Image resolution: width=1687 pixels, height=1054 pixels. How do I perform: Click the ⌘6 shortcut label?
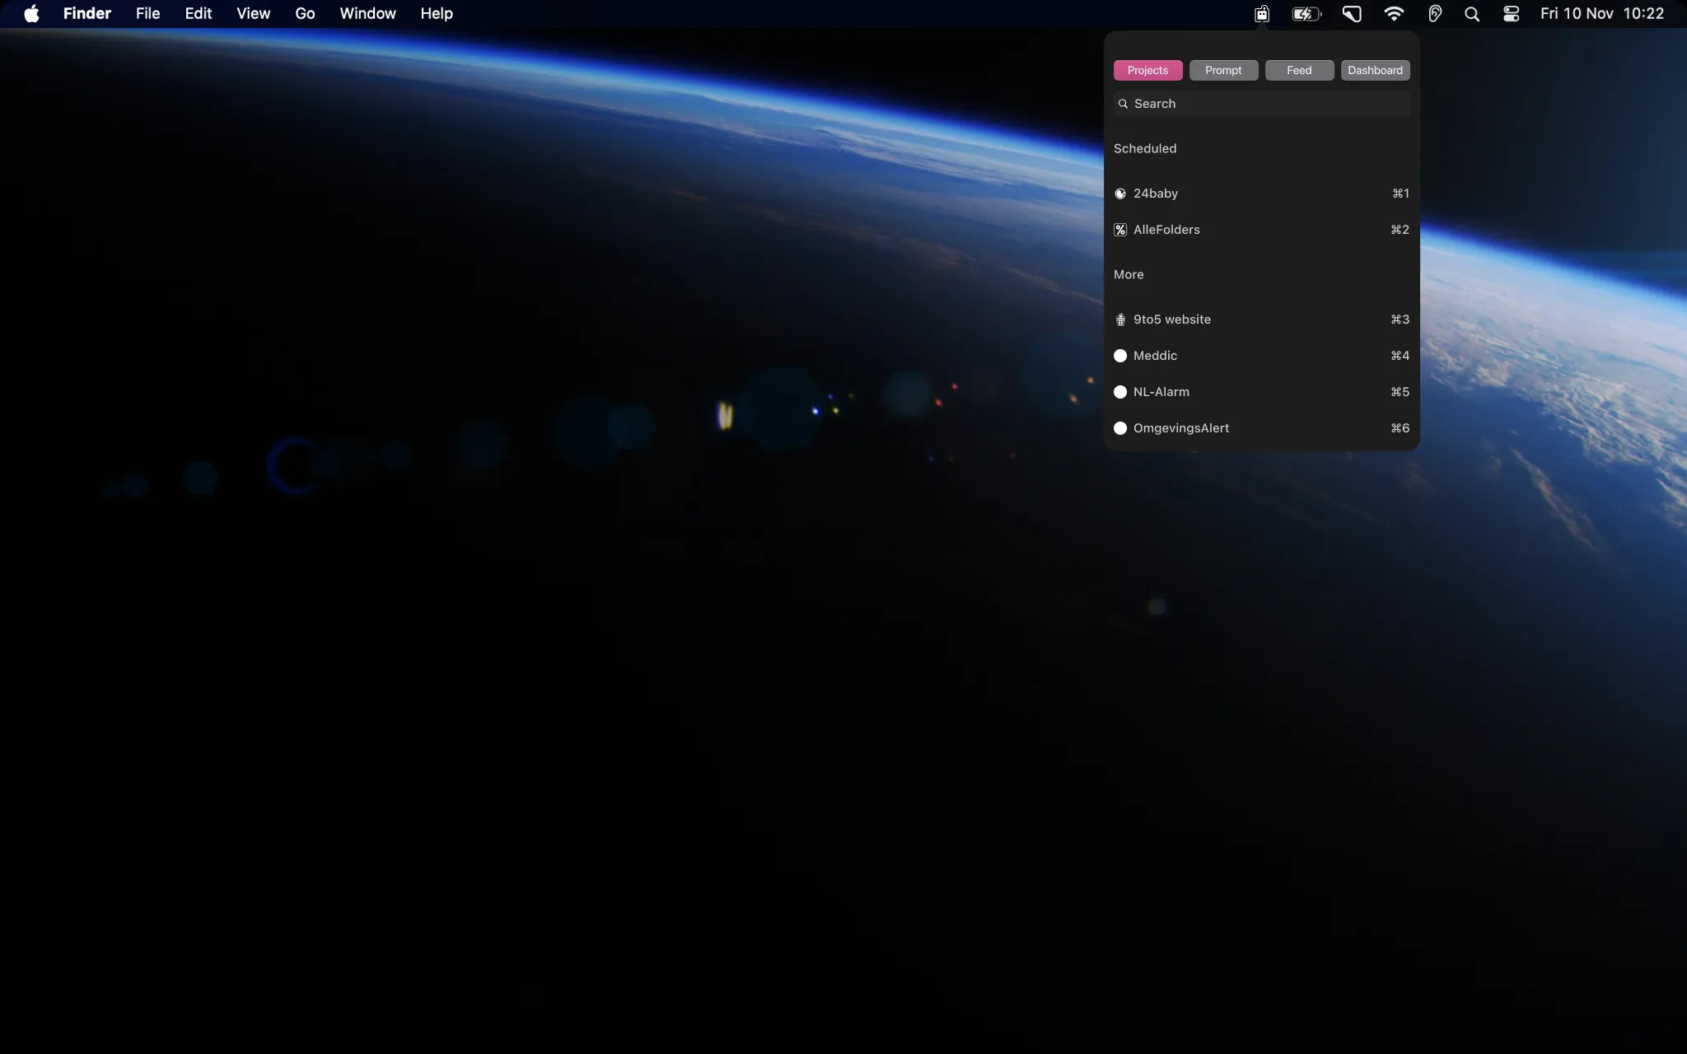pyautogui.click(x=1400, y=428)
